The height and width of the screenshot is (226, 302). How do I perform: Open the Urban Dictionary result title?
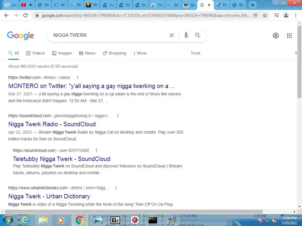coord(49,196)
